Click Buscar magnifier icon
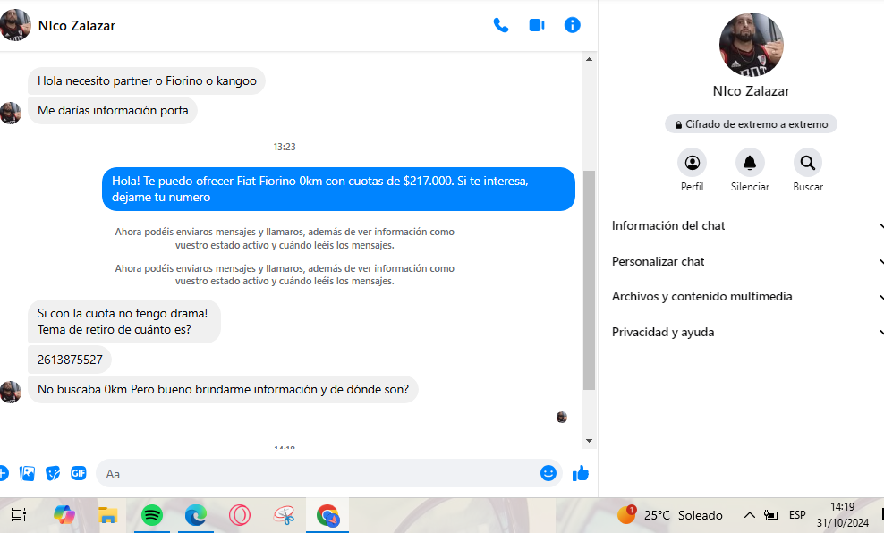 click(x=808, y=163)
